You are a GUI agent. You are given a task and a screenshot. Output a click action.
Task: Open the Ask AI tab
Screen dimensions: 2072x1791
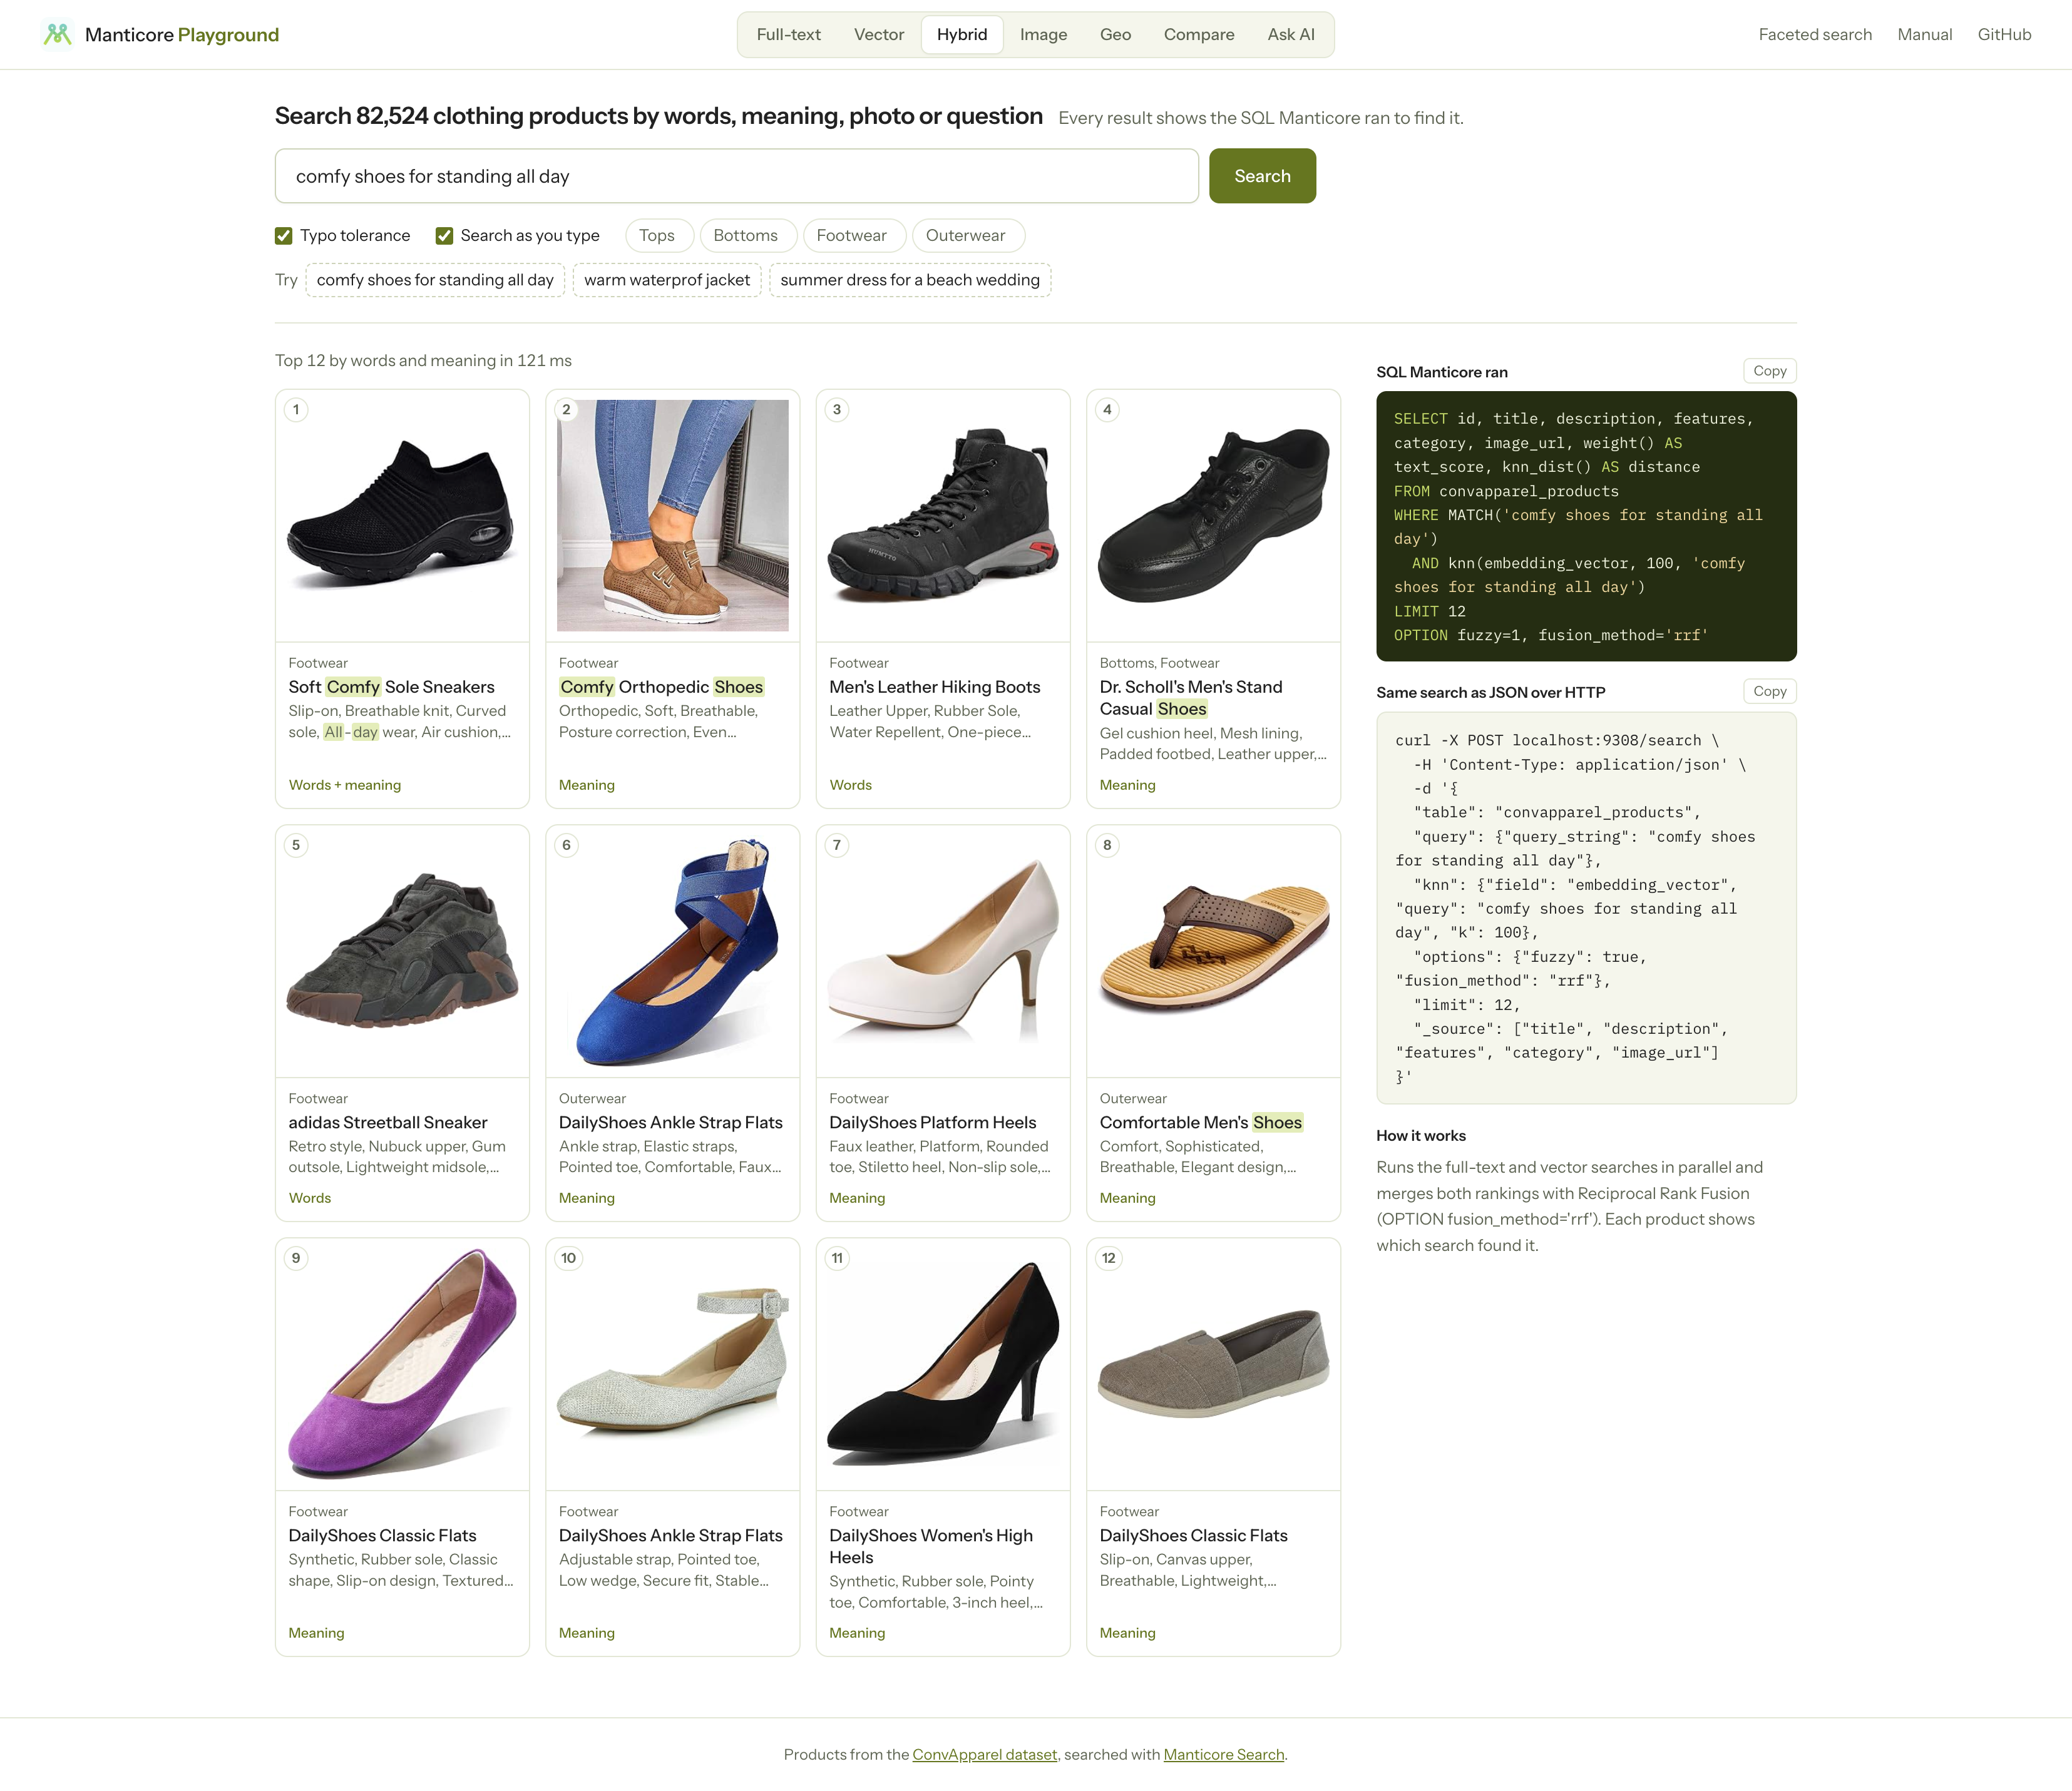point(1291,35)
